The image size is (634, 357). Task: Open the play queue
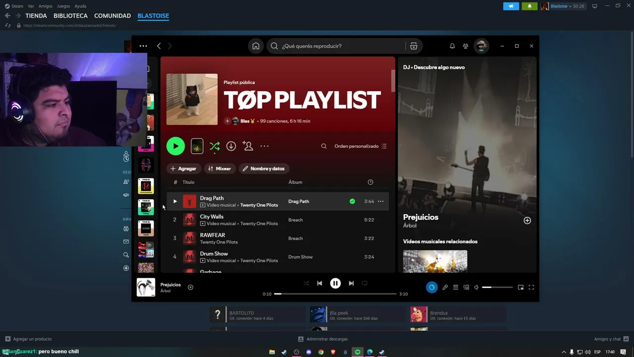coord(456,287)
